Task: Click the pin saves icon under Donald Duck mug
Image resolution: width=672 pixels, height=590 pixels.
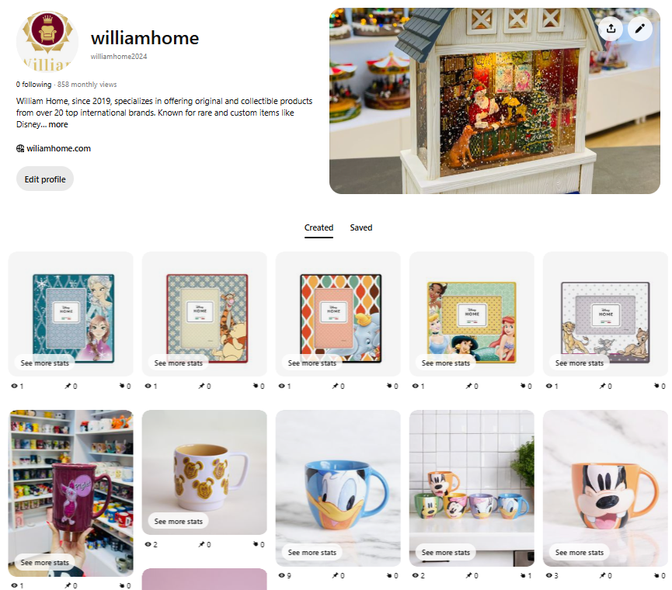Action: 335,575
